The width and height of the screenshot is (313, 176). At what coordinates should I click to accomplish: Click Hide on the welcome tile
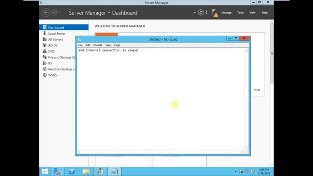257,90
